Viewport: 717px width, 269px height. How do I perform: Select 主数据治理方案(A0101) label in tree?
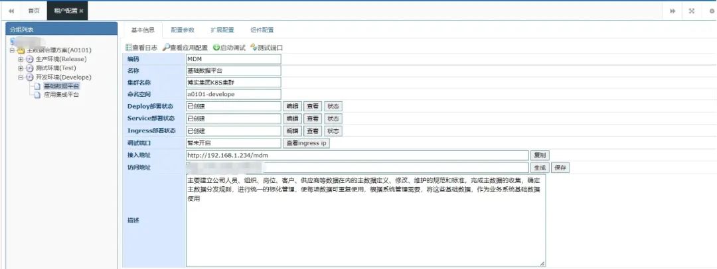click(x=59, y=50)
